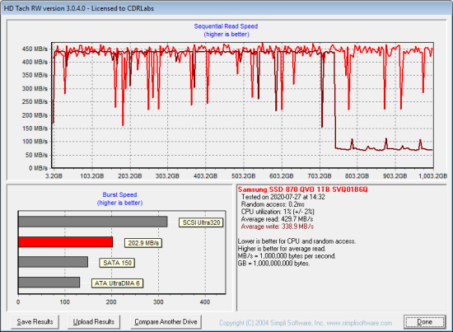This screenshot has width=453, height=332.
Task: Click the Burst Speed chart title
Action: 119,194
